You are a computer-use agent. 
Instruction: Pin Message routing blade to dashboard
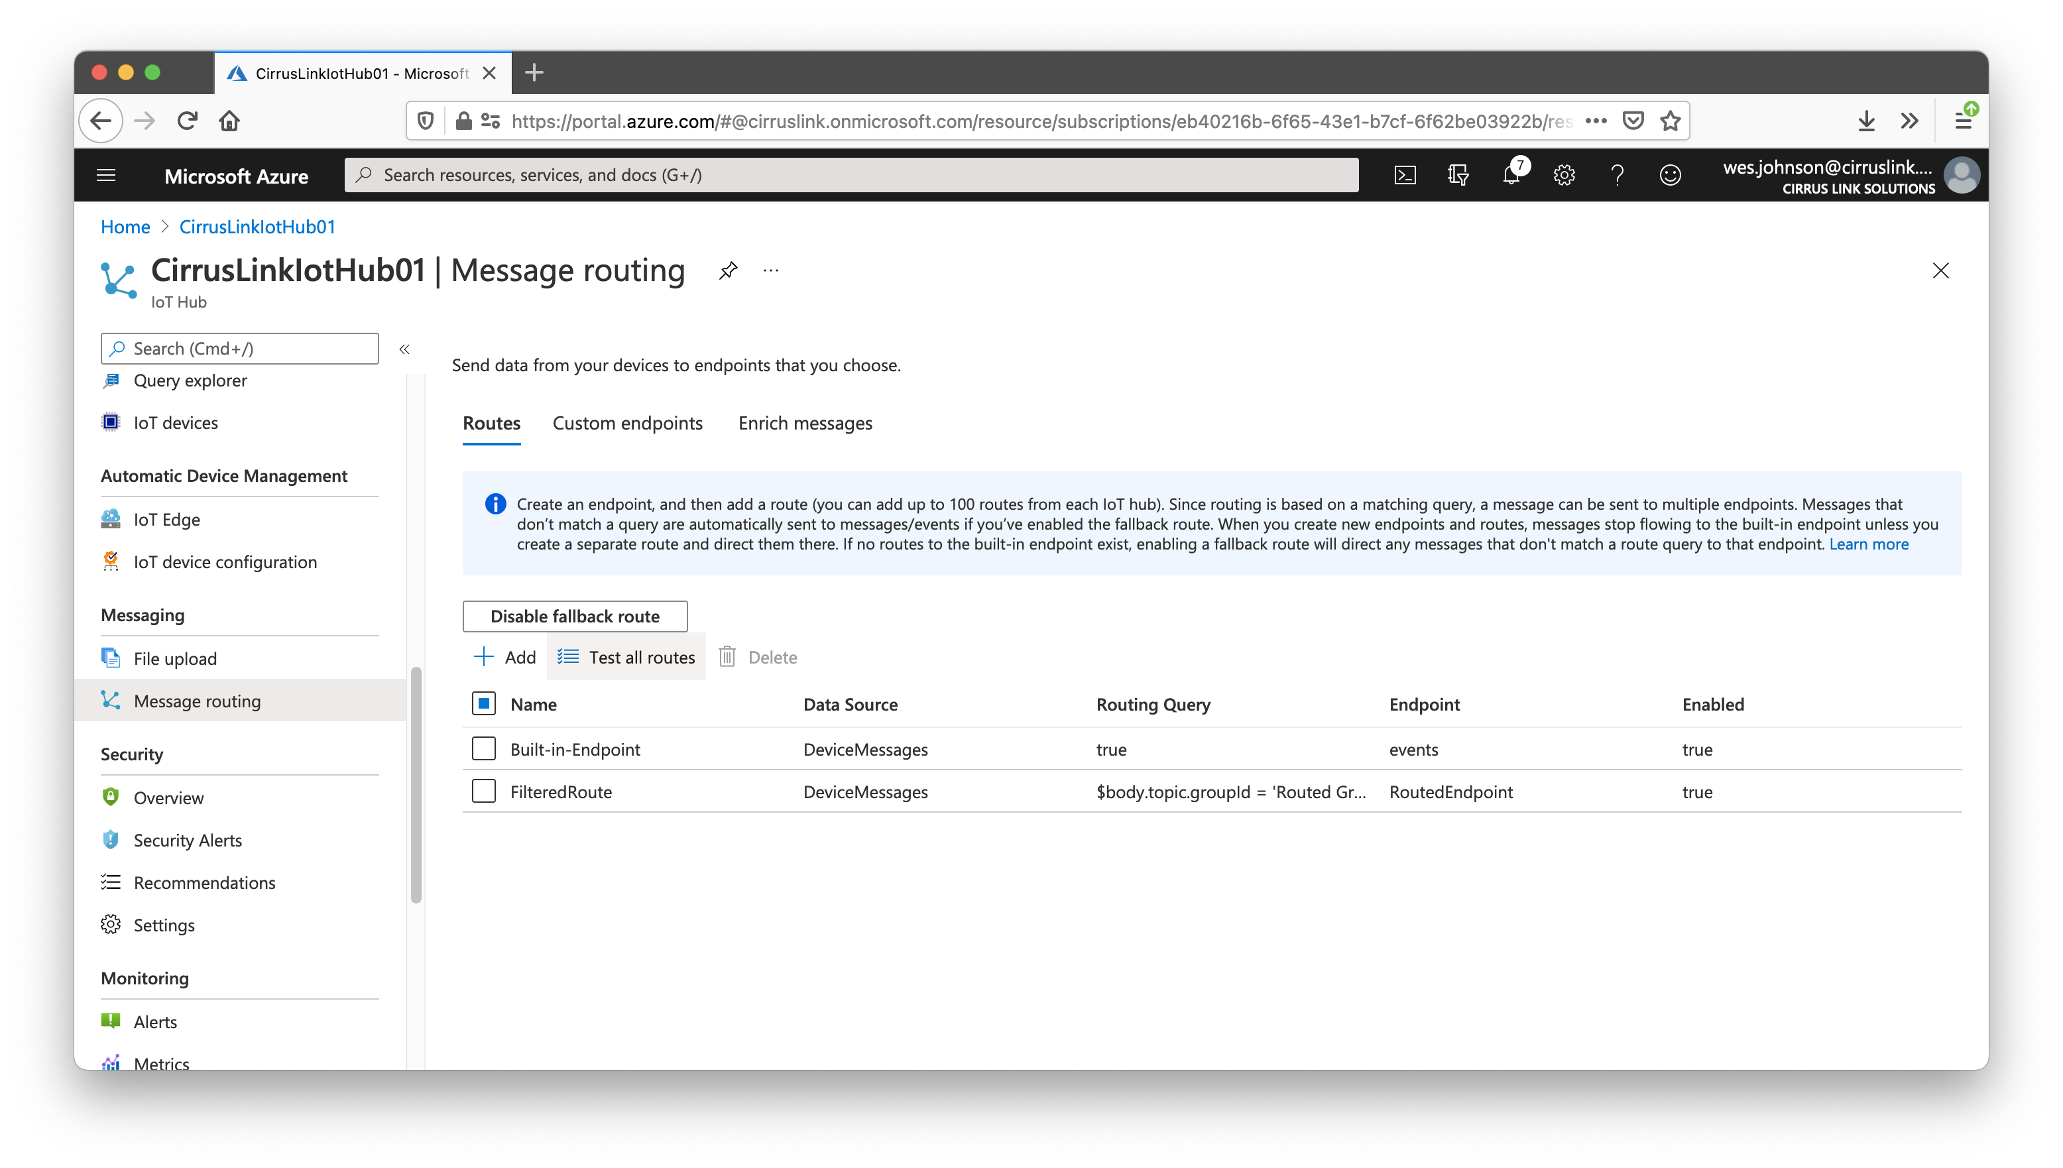pos(727,270)
